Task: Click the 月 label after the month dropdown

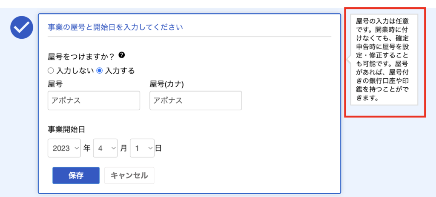Action: [x=123, y=148]
